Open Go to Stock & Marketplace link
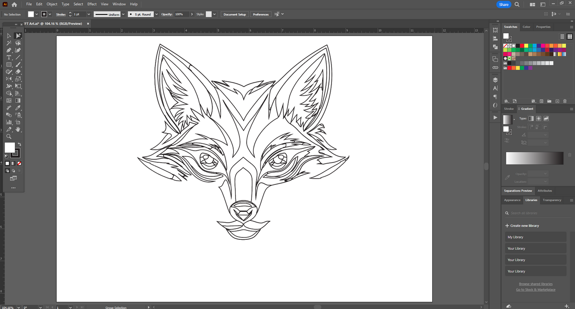This screenshot has height=309, width=575. pos(536,290)
